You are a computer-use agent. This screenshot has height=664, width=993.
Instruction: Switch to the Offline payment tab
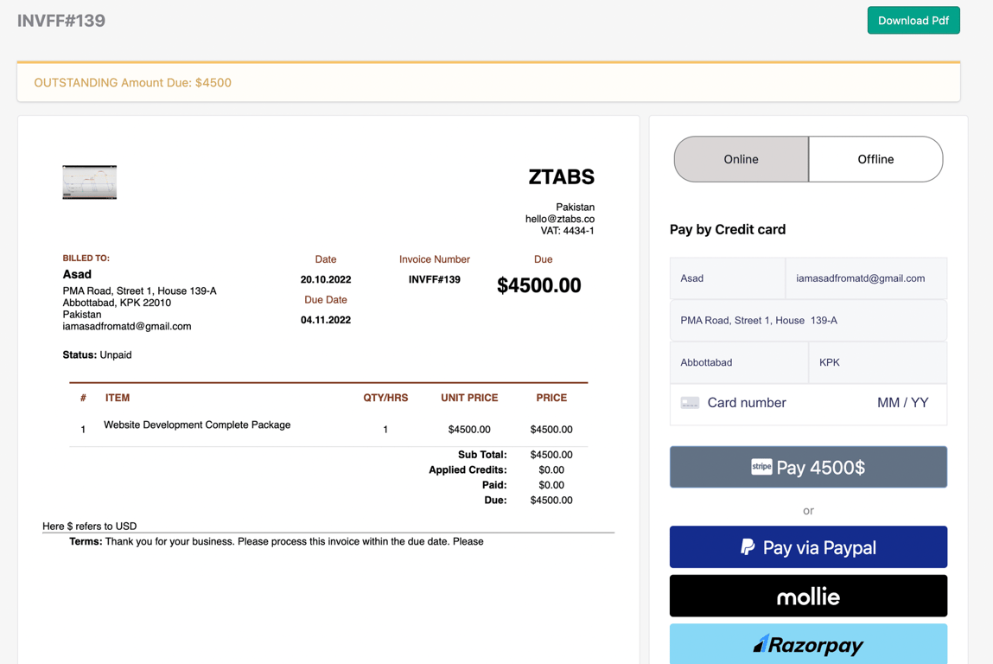point(875,159)
